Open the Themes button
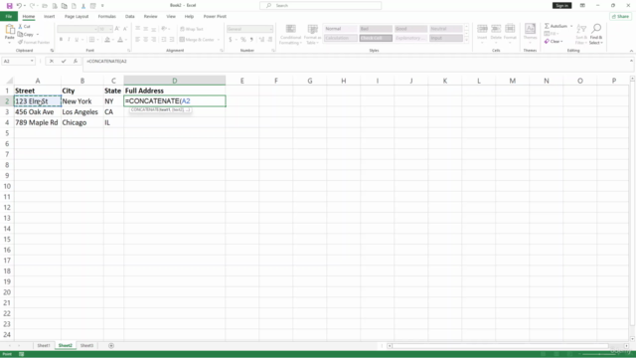The width and height of the screenshot is (636, 358). click(530, 33)
